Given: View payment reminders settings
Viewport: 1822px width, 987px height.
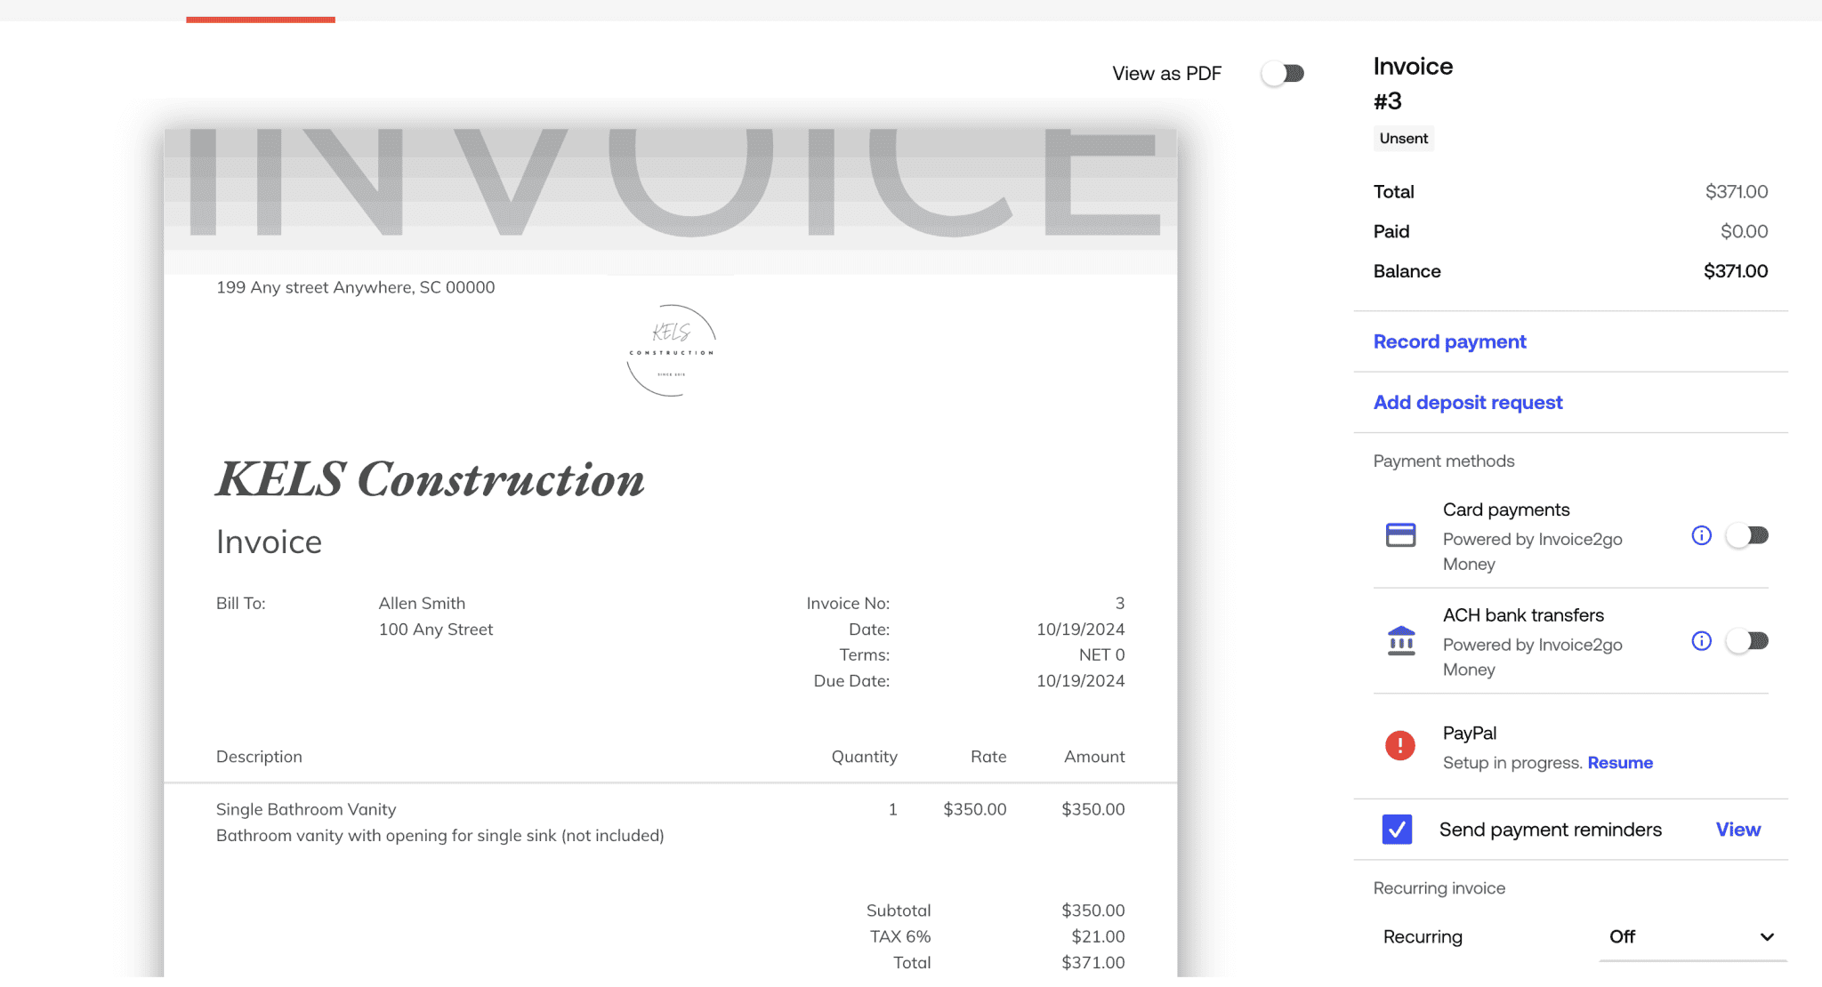Looking at the screenshot, I should (x=1737, y=829).
